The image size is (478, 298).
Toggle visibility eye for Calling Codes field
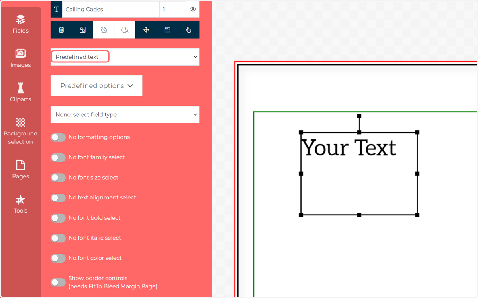pos(193,9)
